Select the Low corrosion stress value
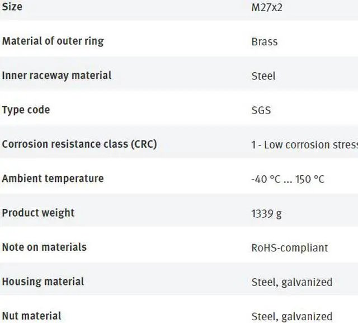Viewport: 358px width, 323px height. point(304,144)
